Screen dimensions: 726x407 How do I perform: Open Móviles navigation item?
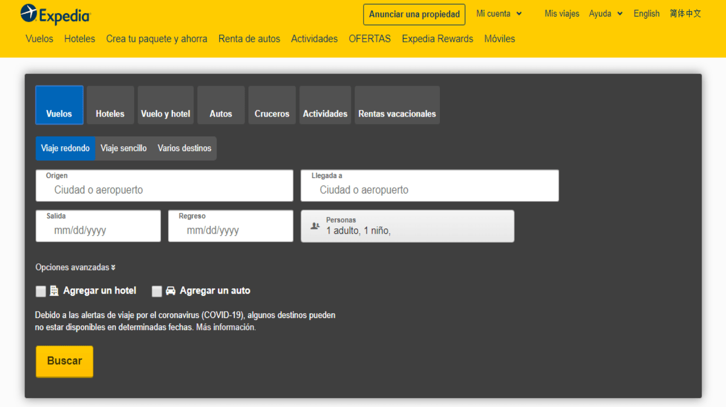(499, 39)
